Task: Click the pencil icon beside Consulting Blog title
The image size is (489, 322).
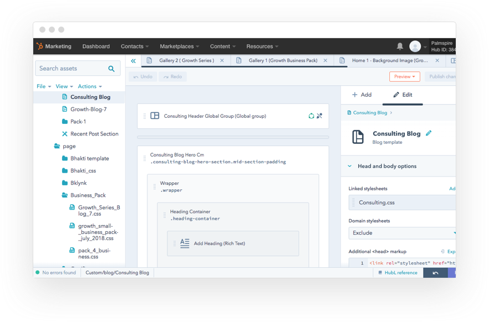Action: click(x=429, y=133)
